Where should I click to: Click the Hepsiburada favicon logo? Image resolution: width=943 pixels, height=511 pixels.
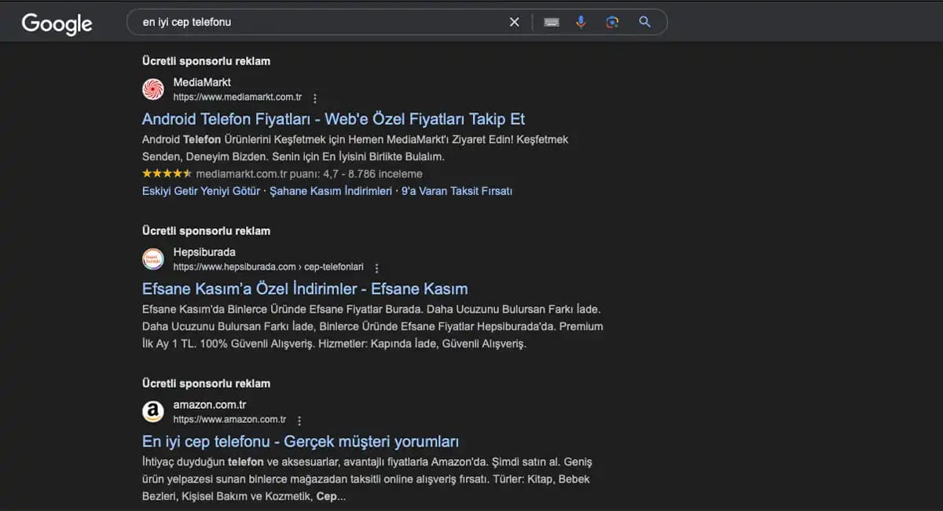[153, 259]
